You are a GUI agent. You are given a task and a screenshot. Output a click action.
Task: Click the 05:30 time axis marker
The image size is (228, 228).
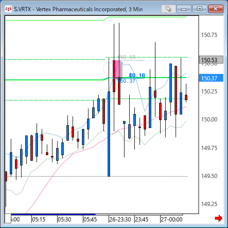(x=64, y=220)
